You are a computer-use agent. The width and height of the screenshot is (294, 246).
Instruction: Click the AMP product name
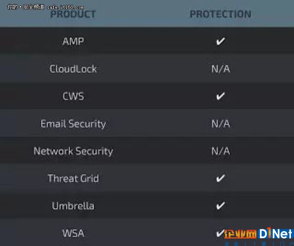[x=73, y=41]
